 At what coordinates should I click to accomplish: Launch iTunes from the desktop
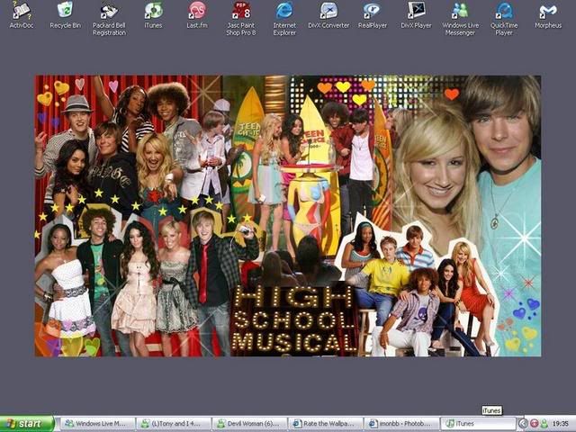(153, 11)
